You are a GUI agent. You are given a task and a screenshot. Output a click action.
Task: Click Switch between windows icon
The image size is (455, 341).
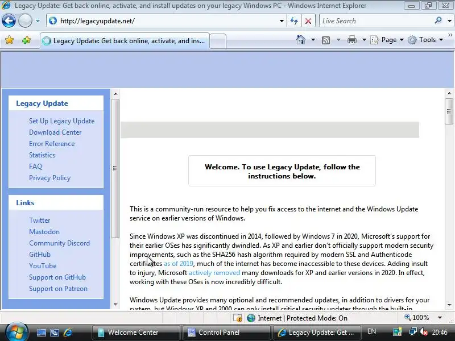(x=55, y=332)
